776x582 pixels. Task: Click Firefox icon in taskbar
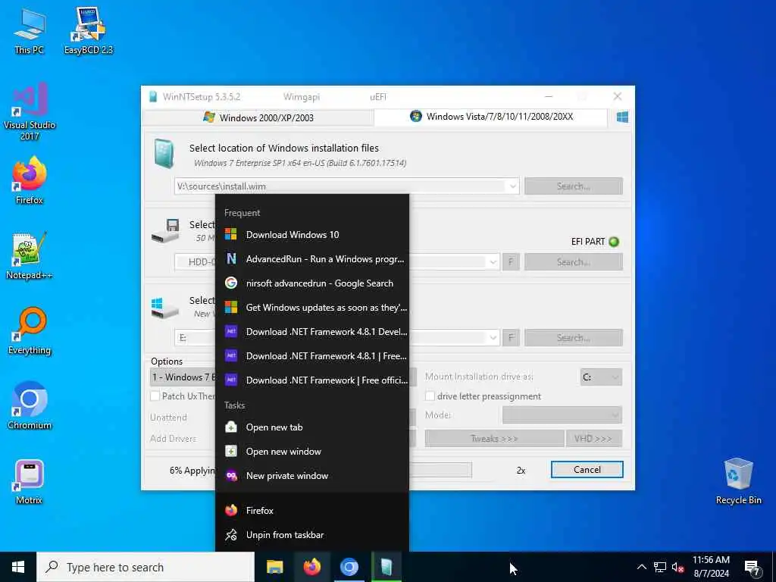[x=311, y=567]
